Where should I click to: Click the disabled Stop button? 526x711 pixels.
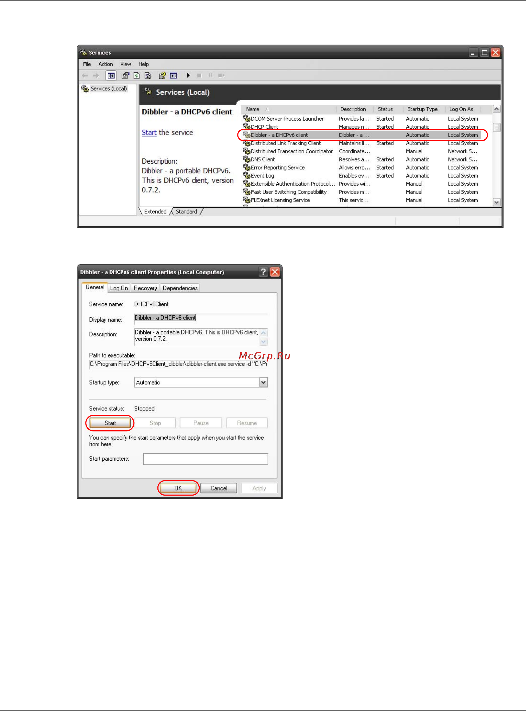[x=155, y=423]
